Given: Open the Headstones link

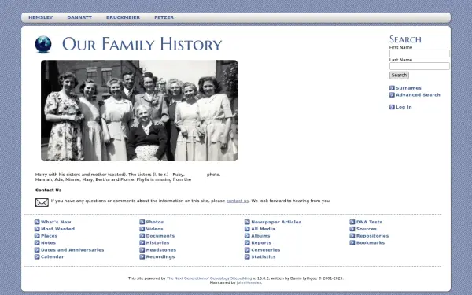Looking at the screenshot, I should (161, 250).
